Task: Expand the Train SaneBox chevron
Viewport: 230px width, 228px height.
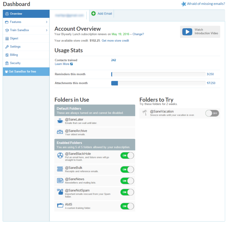Action: coord(47,30)
